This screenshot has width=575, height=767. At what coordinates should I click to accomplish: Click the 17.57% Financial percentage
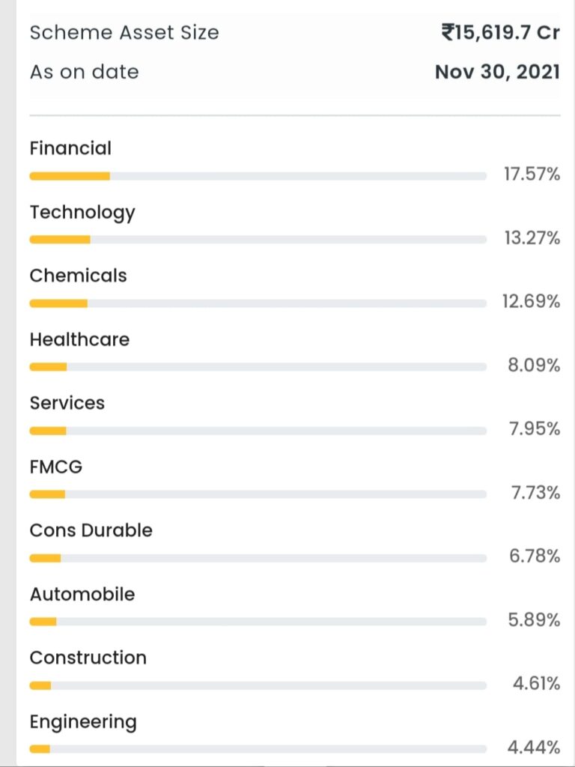pos(532,174)
